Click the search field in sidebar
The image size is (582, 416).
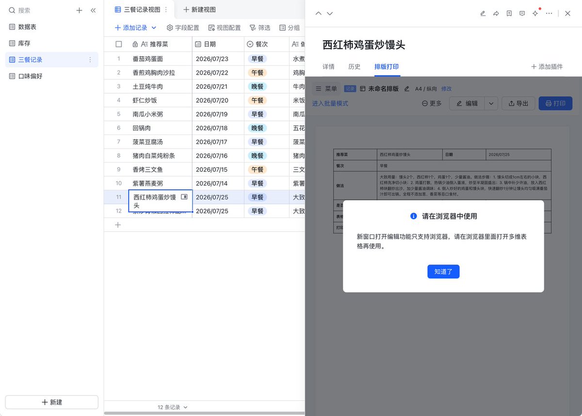39,10
